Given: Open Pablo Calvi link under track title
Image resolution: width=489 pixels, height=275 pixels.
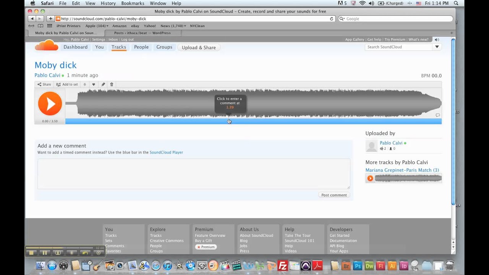Looking at the screenshot, I should (x=47, y=75).
